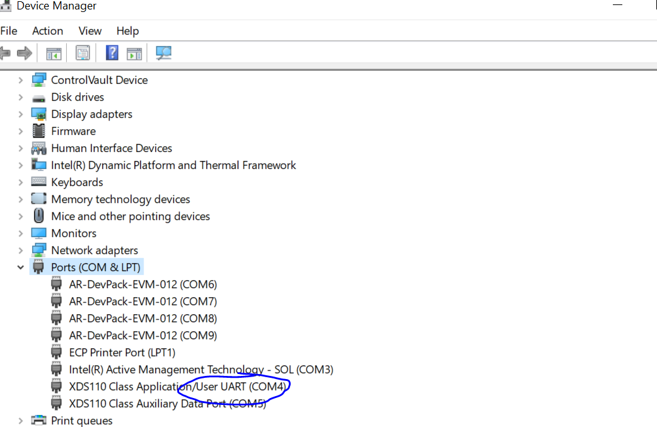
Task: Select the Human Interface Devices label
Action: click(112, 148)
